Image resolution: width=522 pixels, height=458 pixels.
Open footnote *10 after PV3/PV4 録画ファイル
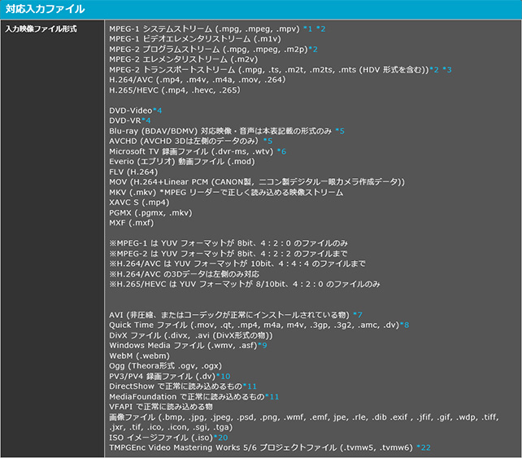coord(224,376)
